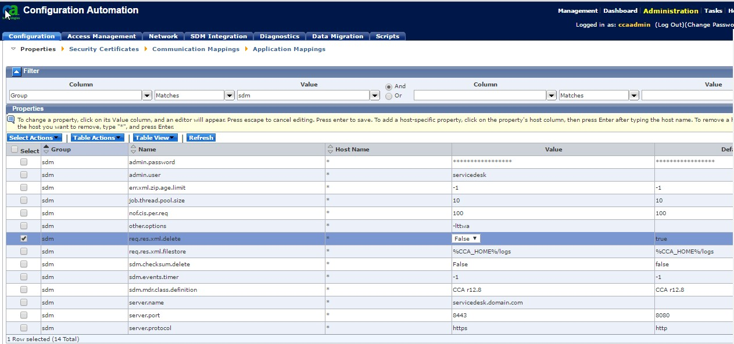734x344 pixels.
Task: Click the Refresh button
Action: coord(201,138)
